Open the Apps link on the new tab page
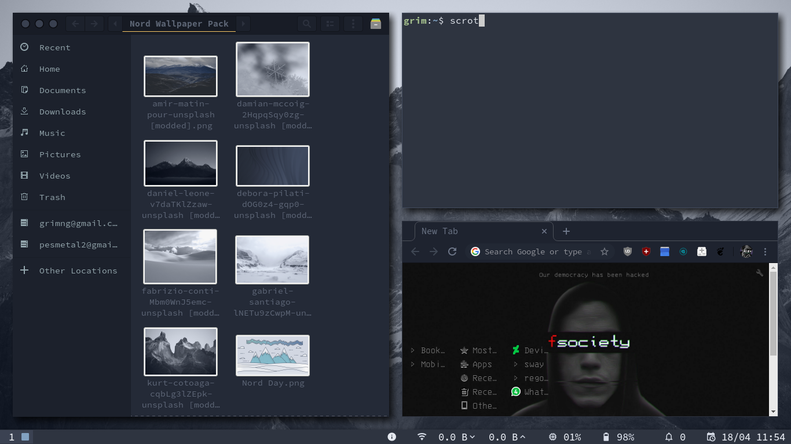 point(476,364)
